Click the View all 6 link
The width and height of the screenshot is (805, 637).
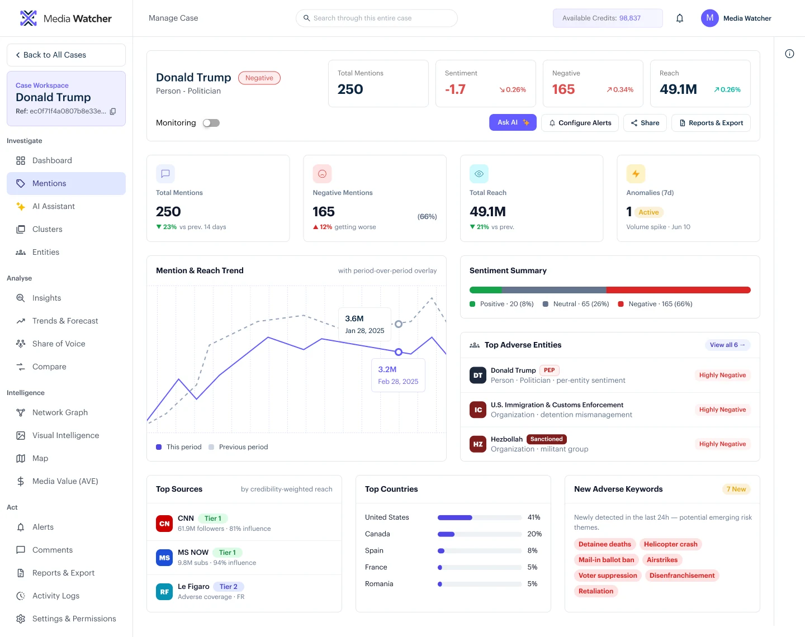727,345
